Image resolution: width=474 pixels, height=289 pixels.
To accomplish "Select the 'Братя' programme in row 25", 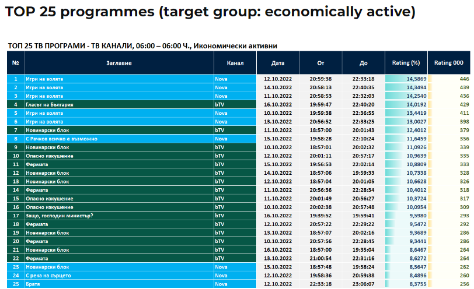I will [33, 284].
